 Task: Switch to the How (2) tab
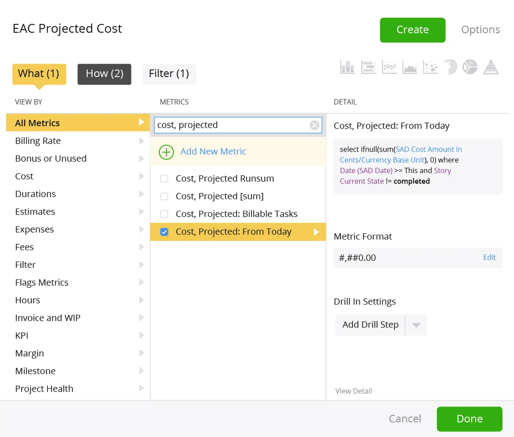pyautogui.click(x=105, y=74)
